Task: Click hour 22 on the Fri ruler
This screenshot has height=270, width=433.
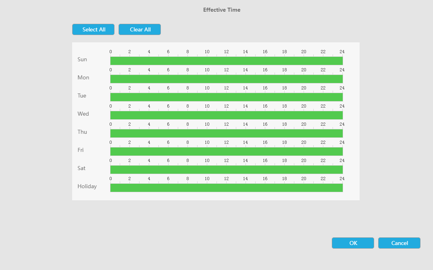Action: [323, 142]
